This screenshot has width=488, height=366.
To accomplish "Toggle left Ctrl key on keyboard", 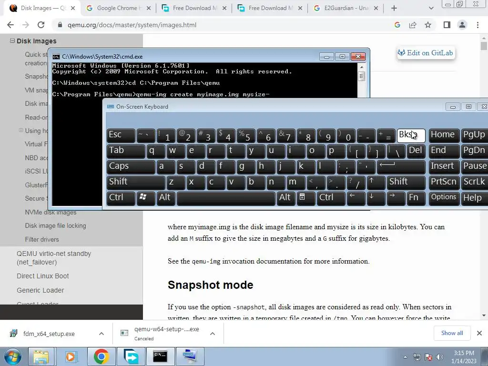I will pyautogui.click(x=121, y=198).
